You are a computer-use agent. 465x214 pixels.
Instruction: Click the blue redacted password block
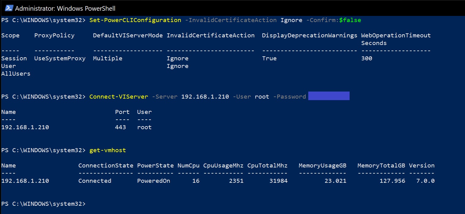click(x=329, y=96)
